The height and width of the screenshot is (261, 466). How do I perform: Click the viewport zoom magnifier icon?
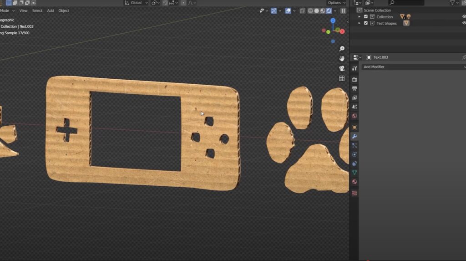click(342, 48)
